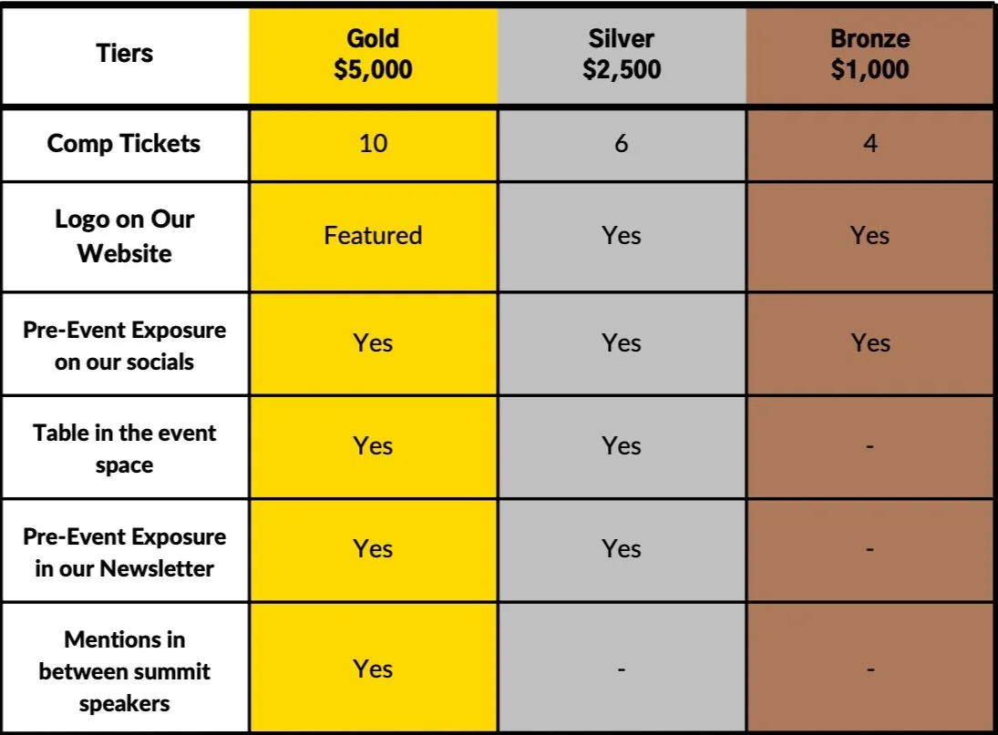This screenshot has height=735, width=998.
Task: Click the Featured cell in Gold column
Action: pos(373,236)
